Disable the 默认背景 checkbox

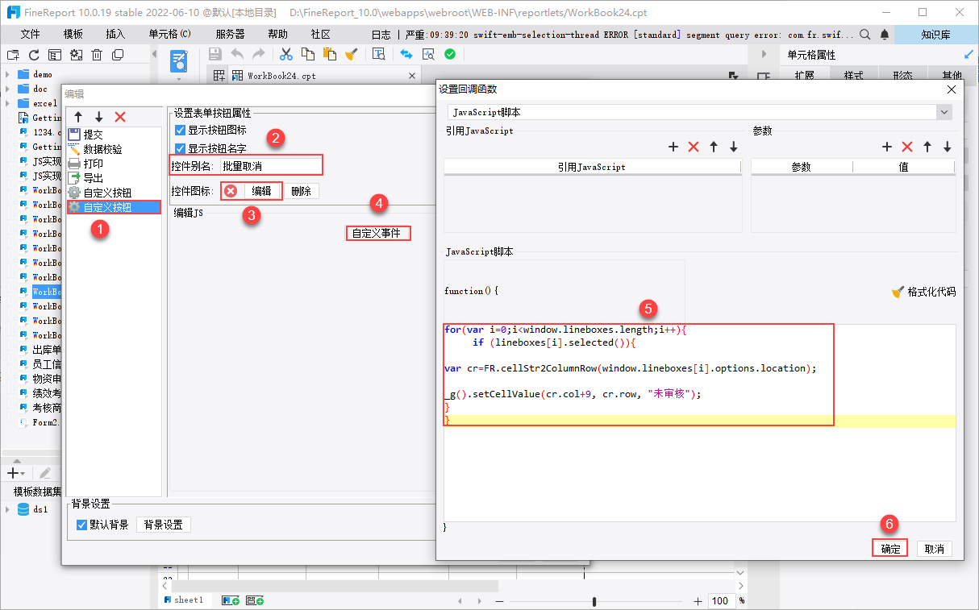81,525
